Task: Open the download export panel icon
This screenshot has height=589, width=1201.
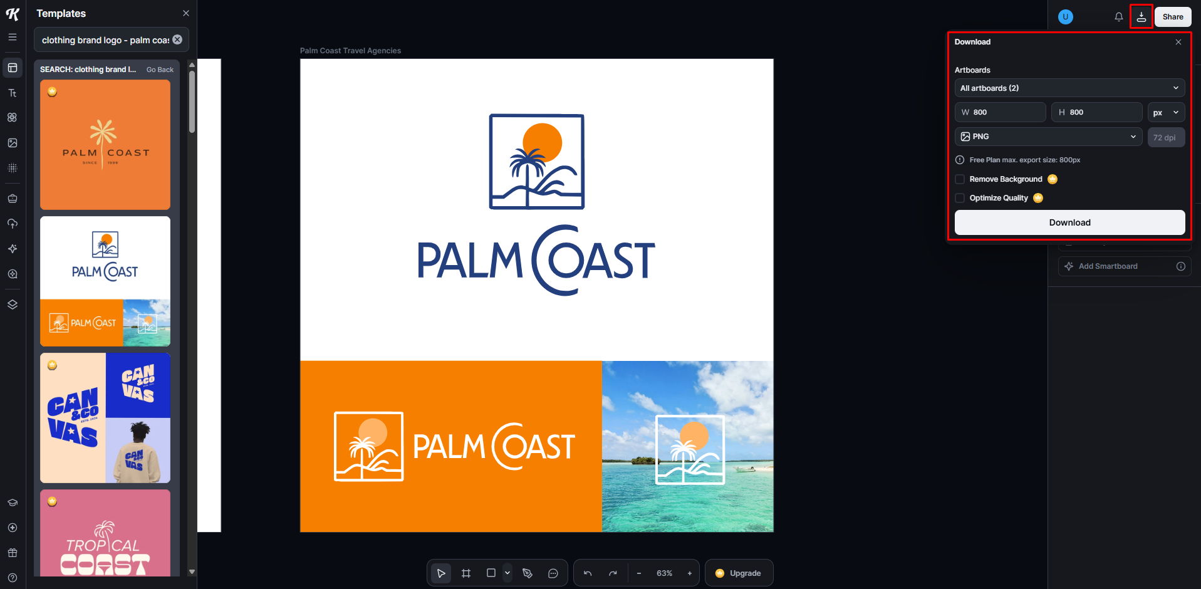Action: click(1141, 17)
